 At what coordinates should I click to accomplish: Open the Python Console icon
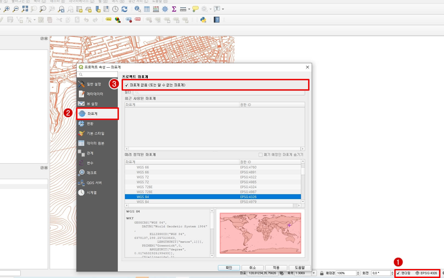click(203, 19)
